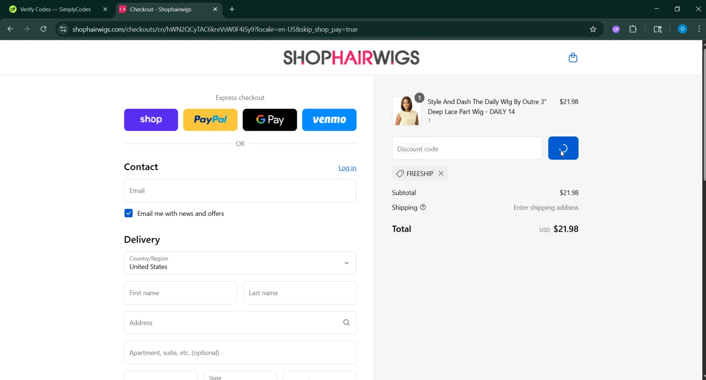Bookmark this page with the star icon
This screenshot has height=380, width=706.
pyautogui.click(x=593, y=29)
